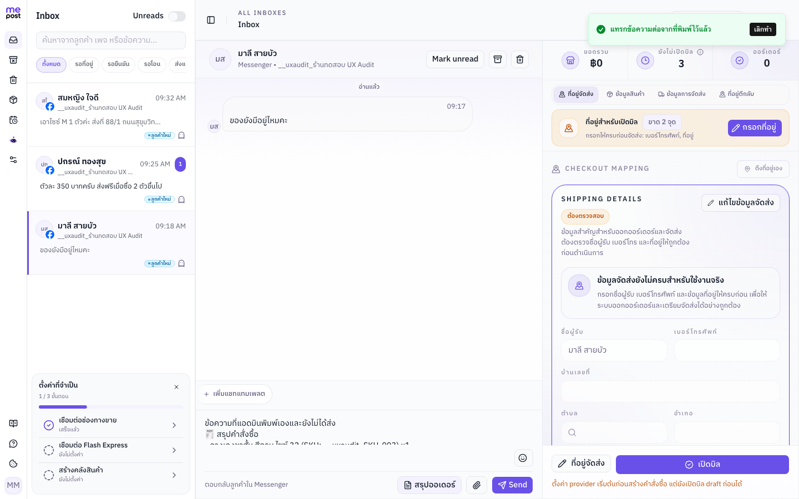Open the emoji picker in the message composer

pyautogui.click(x=523, y=458)
